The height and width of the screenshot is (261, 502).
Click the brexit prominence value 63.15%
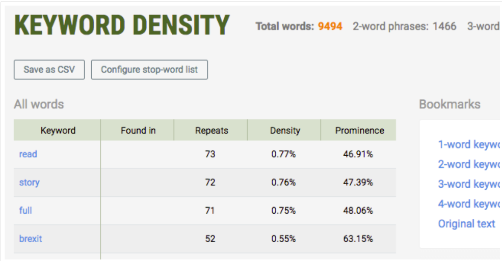pos(358,239)
